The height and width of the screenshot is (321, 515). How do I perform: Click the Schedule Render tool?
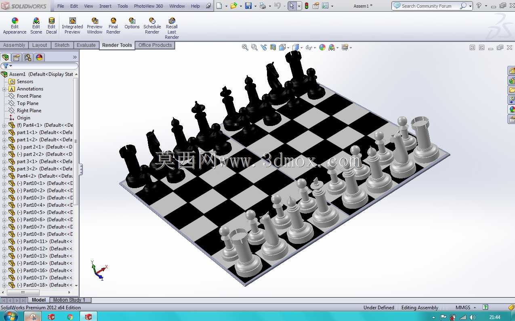coord(152,26)
